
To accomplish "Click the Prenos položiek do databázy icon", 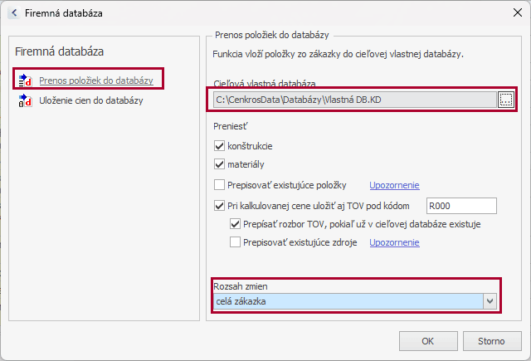I will (x=24, y=80).
